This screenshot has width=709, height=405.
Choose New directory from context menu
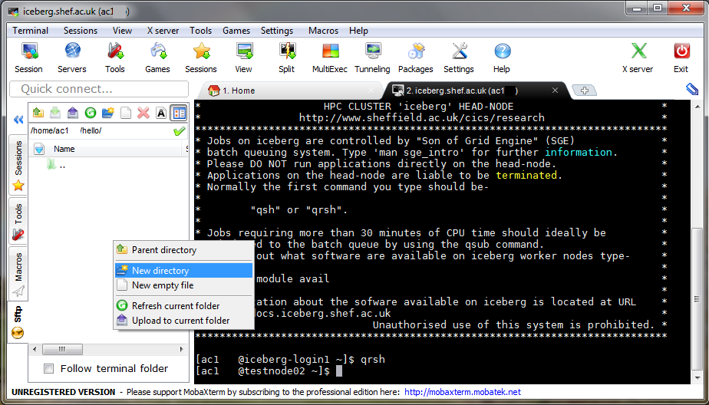tap(183, 271)
